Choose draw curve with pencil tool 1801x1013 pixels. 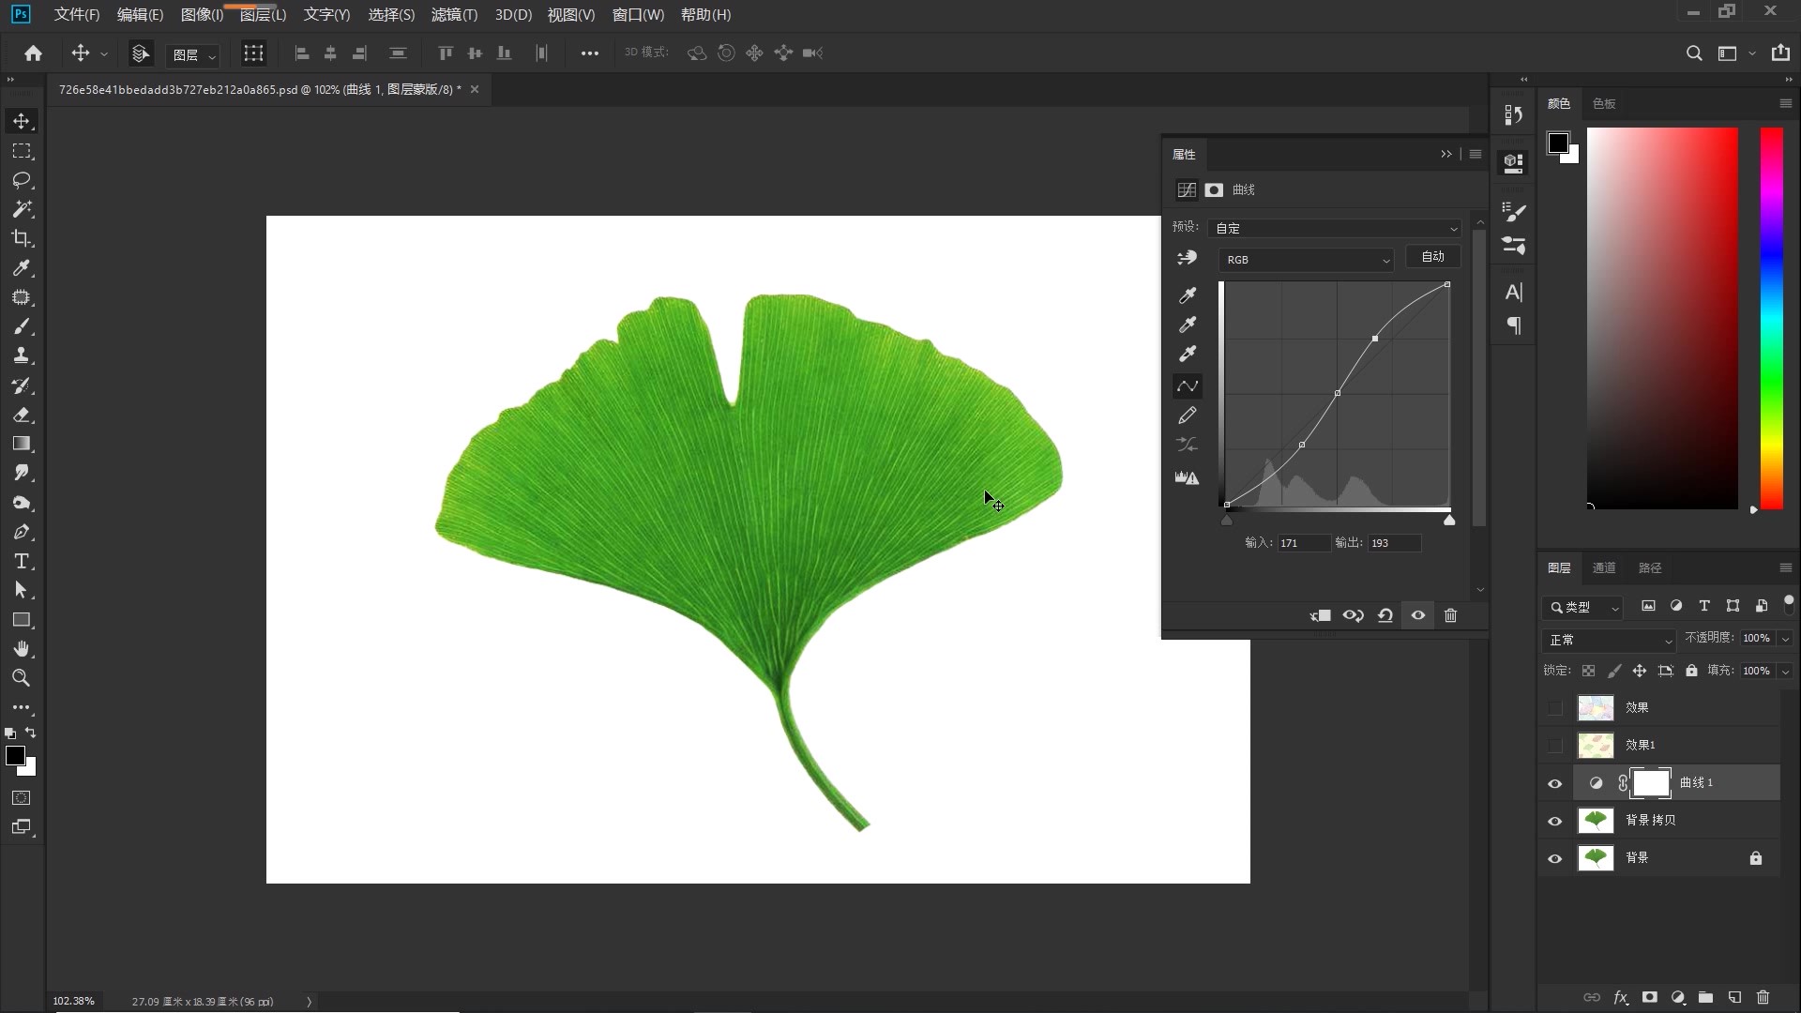1187,415
